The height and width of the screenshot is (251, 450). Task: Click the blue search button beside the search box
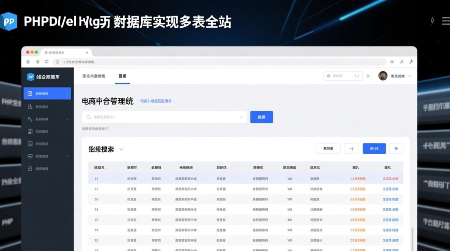click(261, 117)
